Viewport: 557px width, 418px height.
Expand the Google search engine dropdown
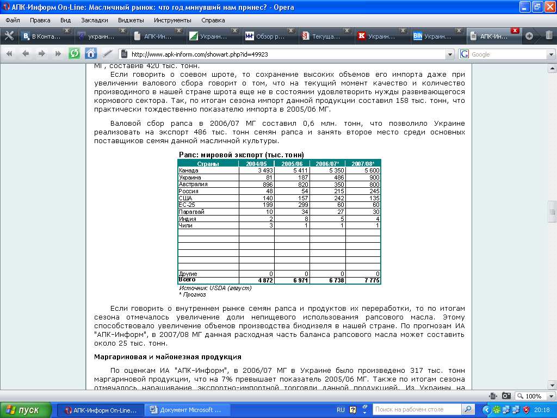pyautogui.click(x=551, y=54)
